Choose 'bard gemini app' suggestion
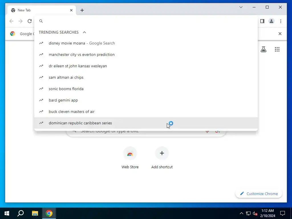This screenshot has height=219, width=292. click(146, 100)
